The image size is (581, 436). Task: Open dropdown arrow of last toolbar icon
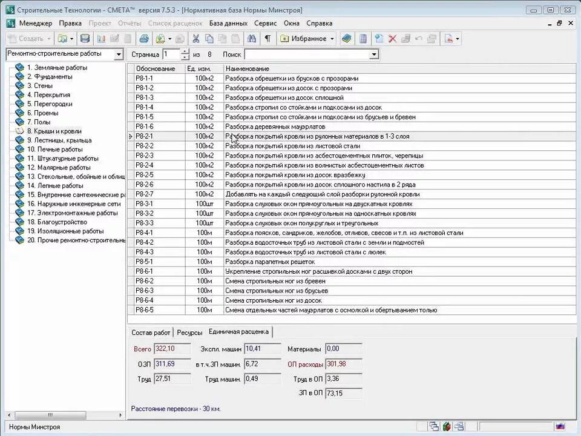click(458, 39)
